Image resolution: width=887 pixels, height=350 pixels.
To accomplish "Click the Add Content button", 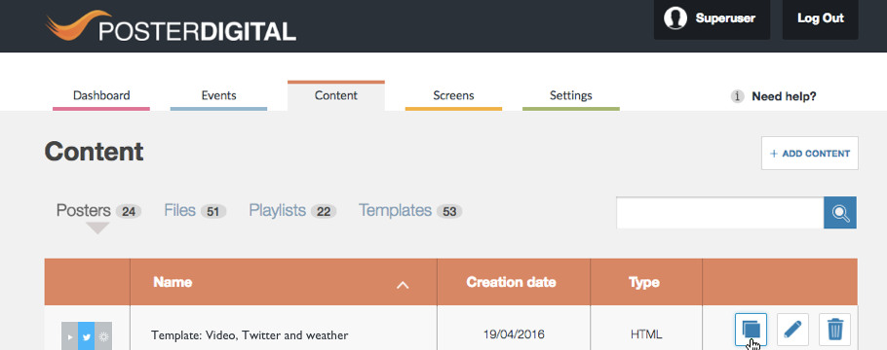I will tap(809, 153).
